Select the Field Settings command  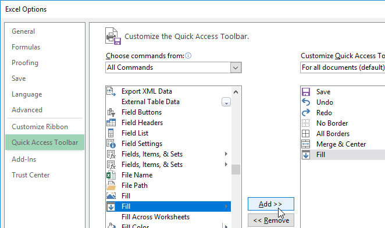click(x=169, y=144)
